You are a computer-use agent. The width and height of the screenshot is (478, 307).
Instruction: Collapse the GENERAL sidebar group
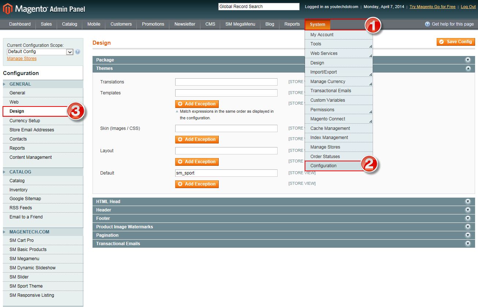pyautogui.click(x=43, y=84)
